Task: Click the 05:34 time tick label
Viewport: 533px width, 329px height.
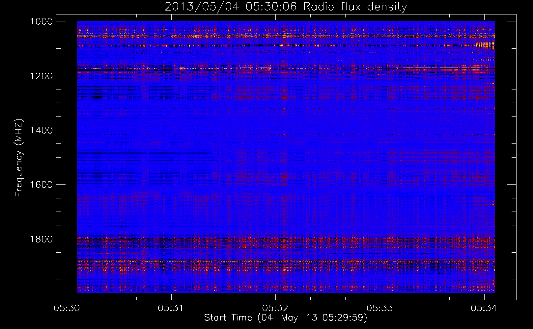Action: click(484, 308)
